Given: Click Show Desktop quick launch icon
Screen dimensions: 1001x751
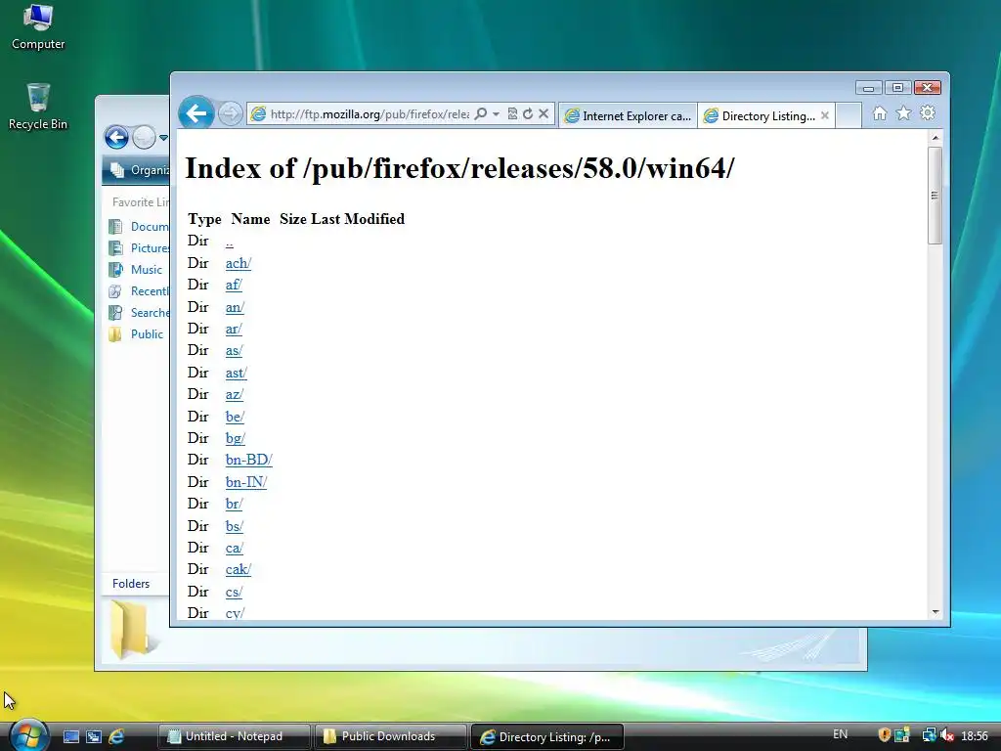Looking at the screenshot, I should 71,736.
